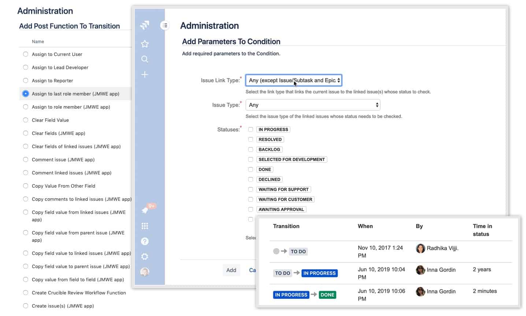Check the IN PROGRESS status checkbox
This screenshot has height=316, width=526.
(251, 129)
